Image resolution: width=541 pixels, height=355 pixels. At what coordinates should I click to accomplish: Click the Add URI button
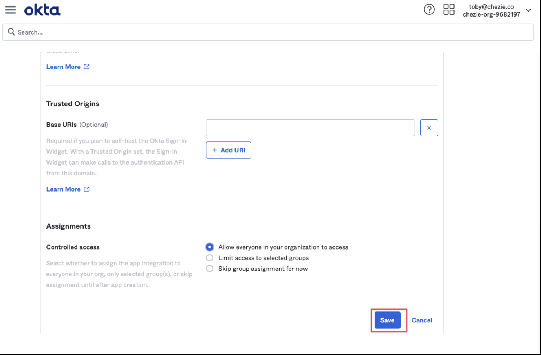pos(228,150)
